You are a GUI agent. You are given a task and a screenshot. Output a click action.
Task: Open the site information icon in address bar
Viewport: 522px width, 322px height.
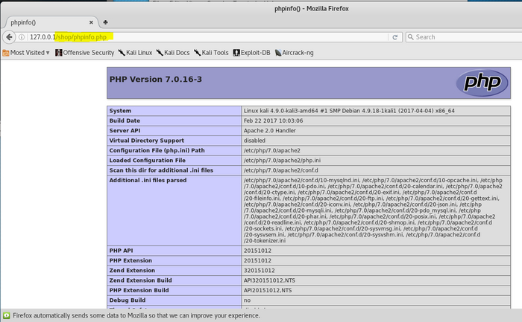click(22, 37)
